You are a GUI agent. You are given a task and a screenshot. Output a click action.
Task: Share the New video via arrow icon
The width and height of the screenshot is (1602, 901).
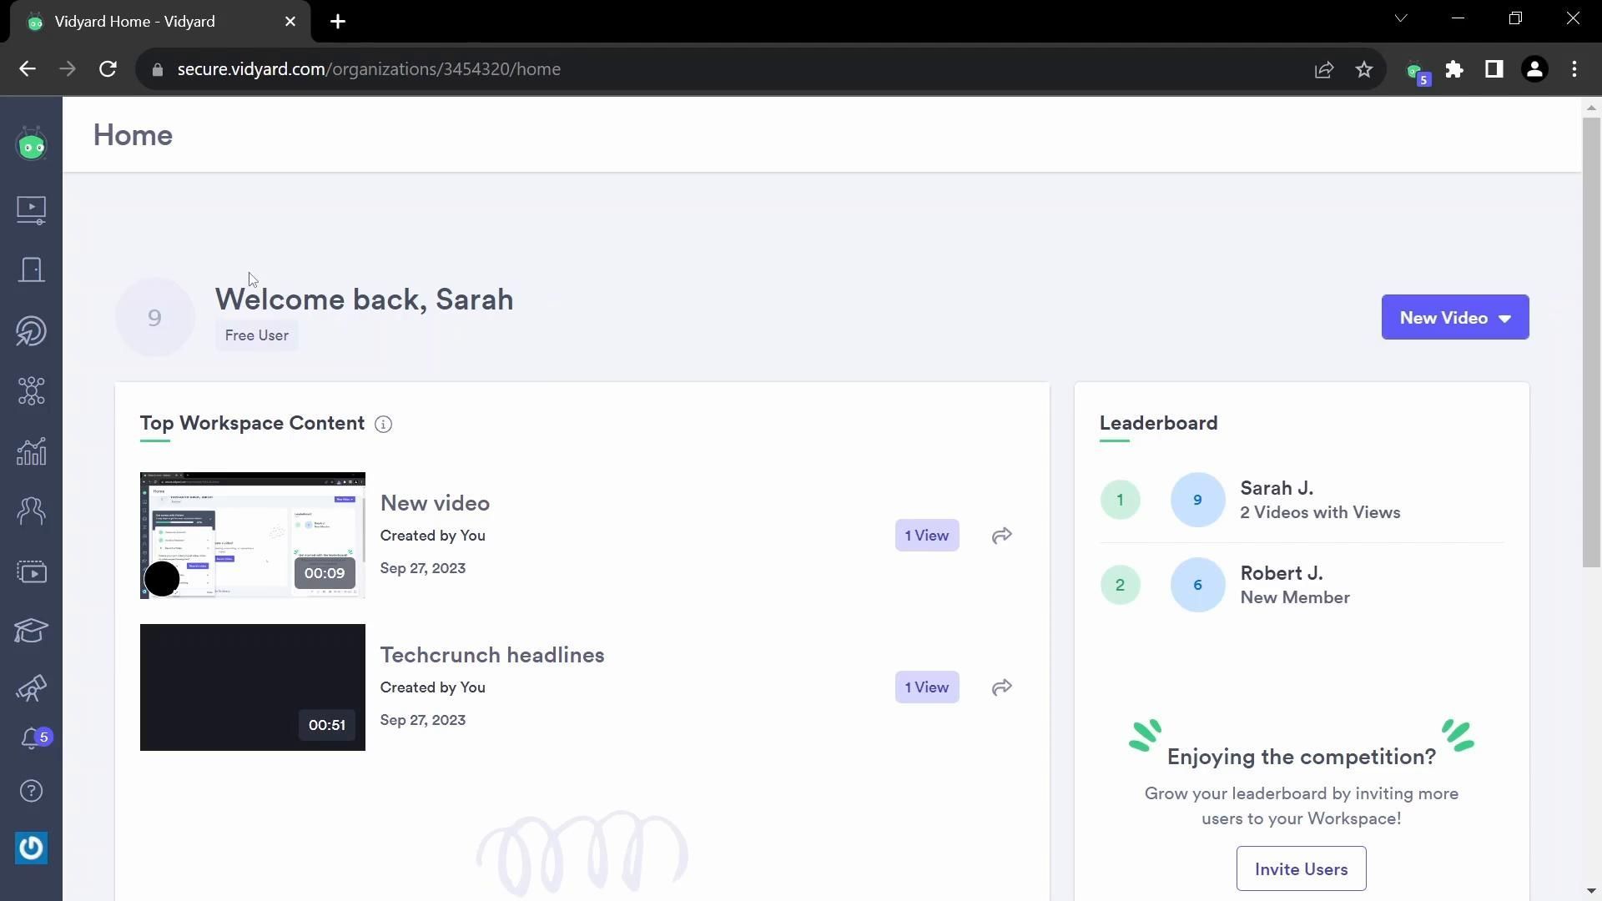(1002, 536)
